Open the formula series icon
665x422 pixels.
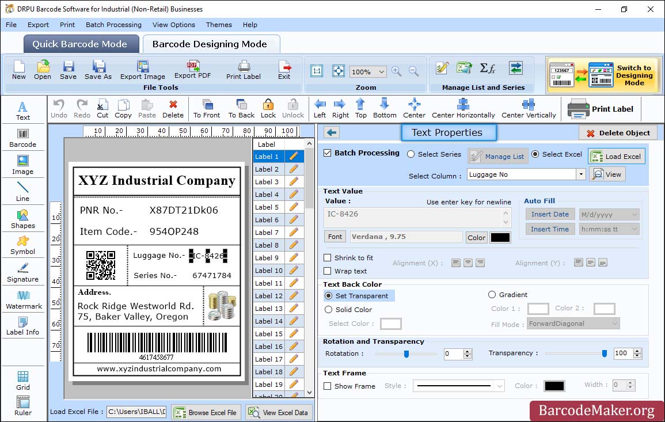coord(487,69)
